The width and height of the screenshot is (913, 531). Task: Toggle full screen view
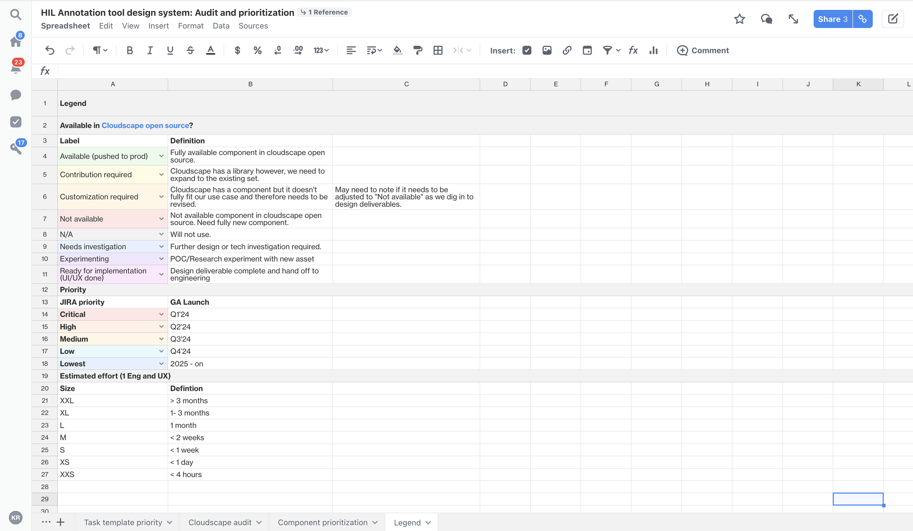point(793,19)
